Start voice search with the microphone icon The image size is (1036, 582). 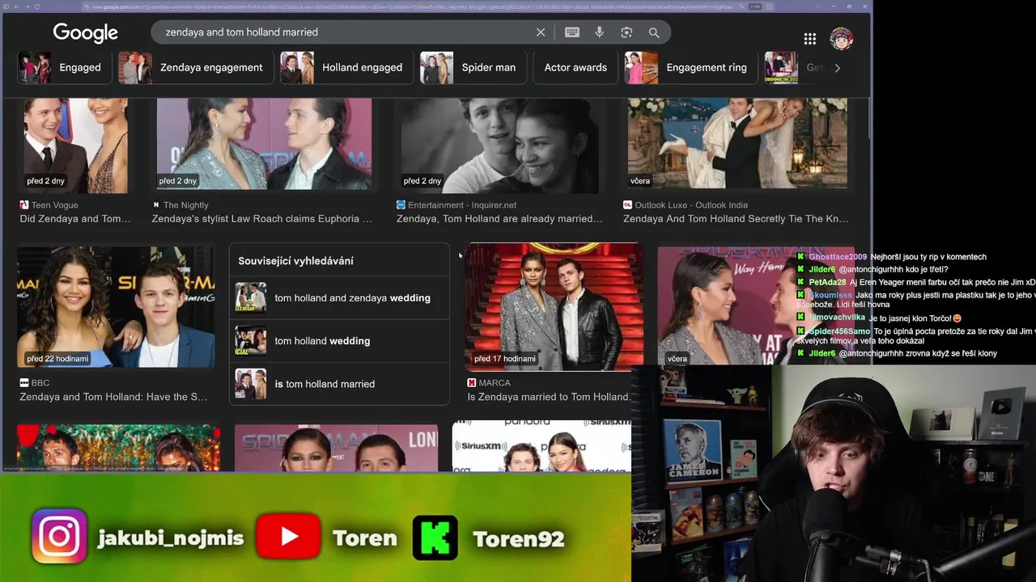(x=599, y=32)
